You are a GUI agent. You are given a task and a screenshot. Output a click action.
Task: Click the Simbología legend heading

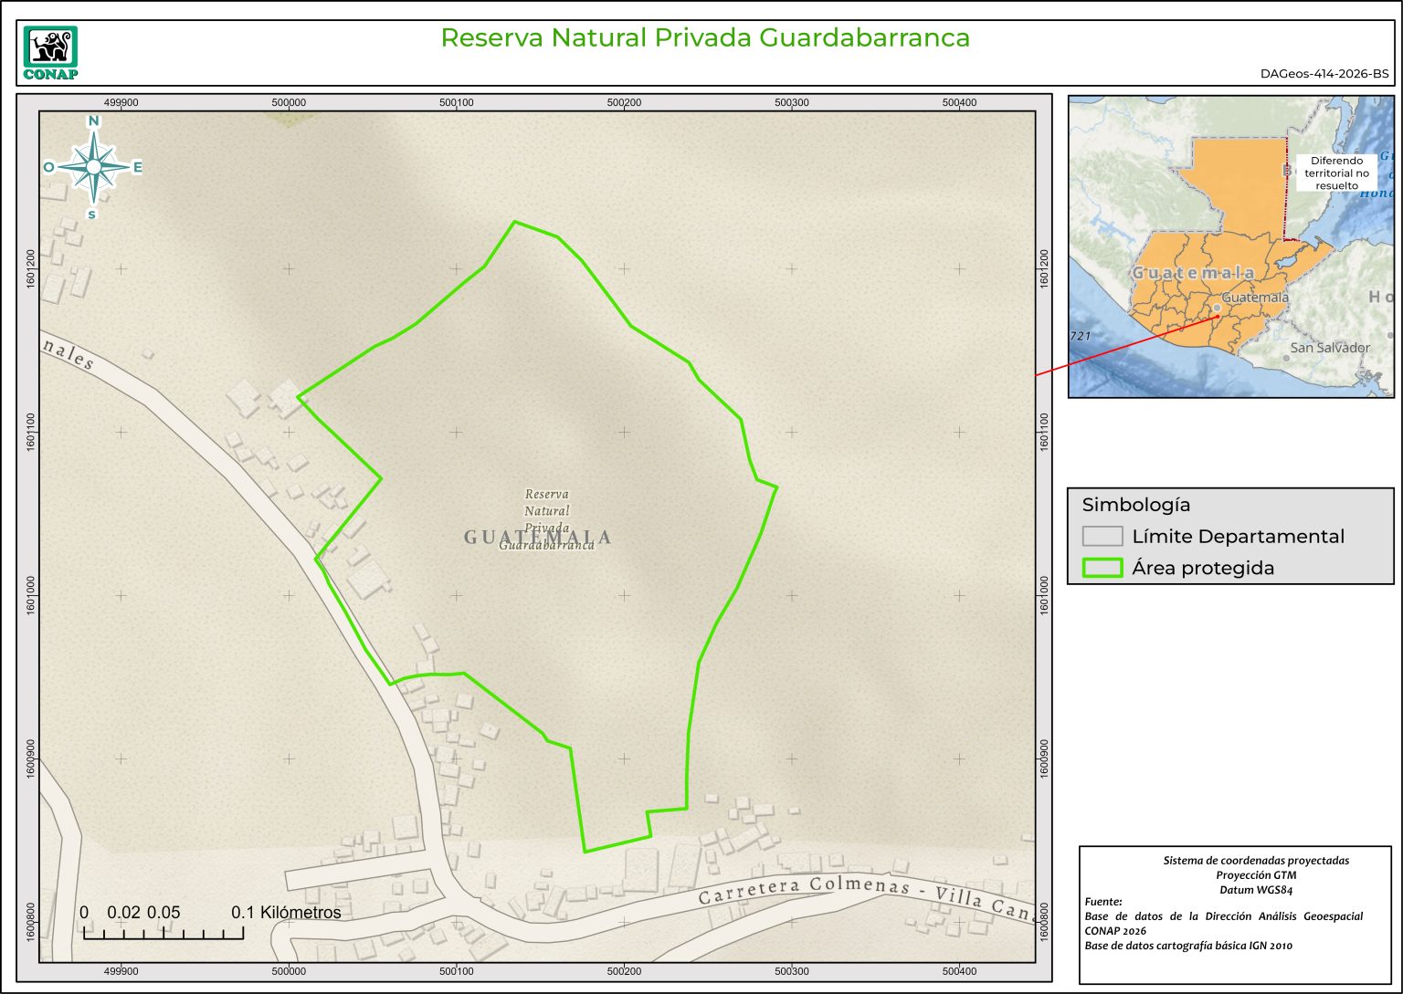click(x=1135, y=504)
